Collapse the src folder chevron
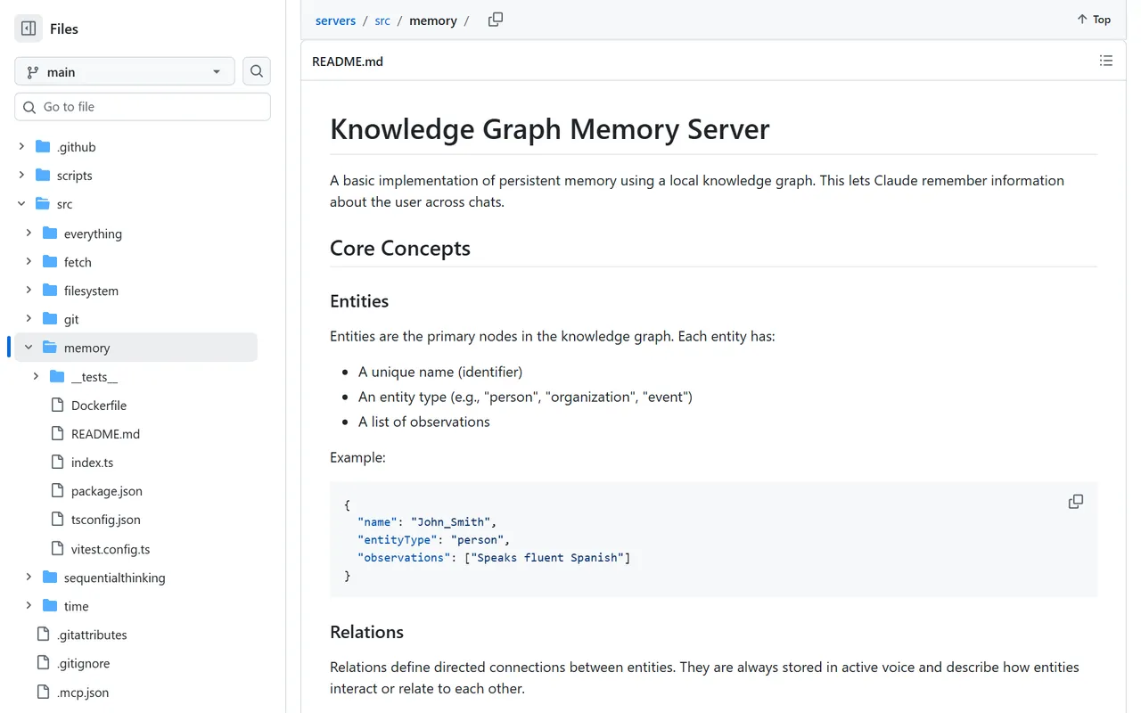This screenshot has height=713, width=1141. tap(21, 203)
